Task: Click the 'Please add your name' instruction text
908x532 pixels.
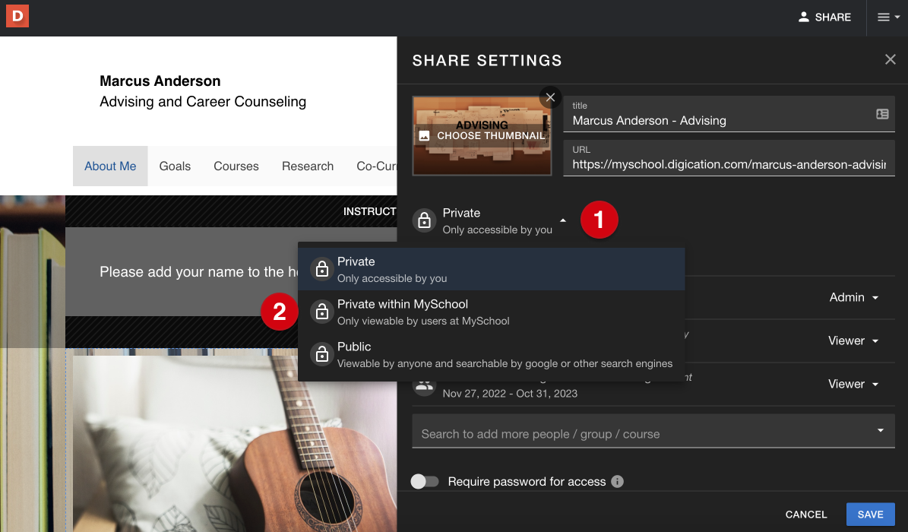Action: tap(198, 272)
